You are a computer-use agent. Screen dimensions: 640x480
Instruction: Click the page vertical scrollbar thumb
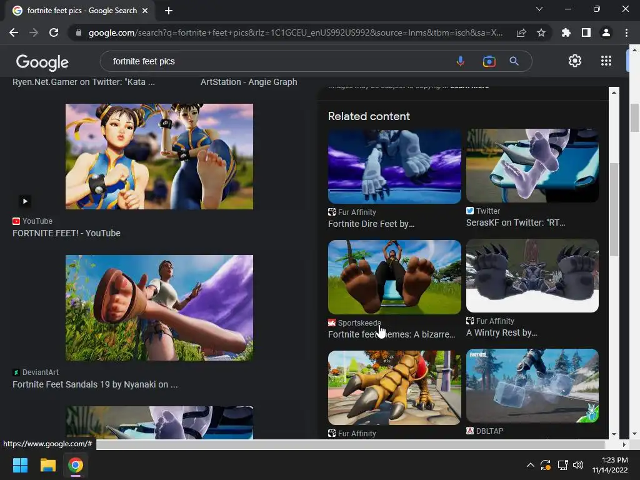pyautogui.click(x=634, y=118)
